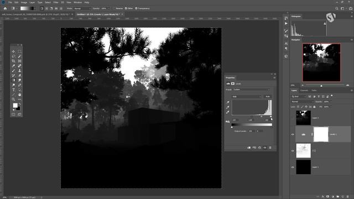Select the Zoom tool
The width and height of the screenshot is (354, 199).
coord(13,99)
